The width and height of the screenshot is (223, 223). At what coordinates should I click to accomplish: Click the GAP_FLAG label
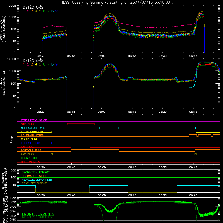(x=27, y=124)
